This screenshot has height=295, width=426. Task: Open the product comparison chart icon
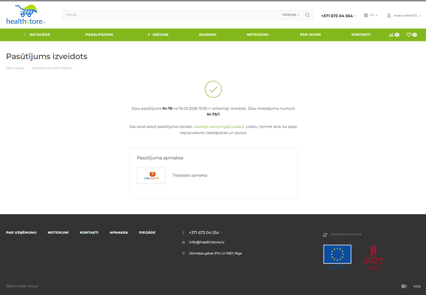(x=391, y=35)
